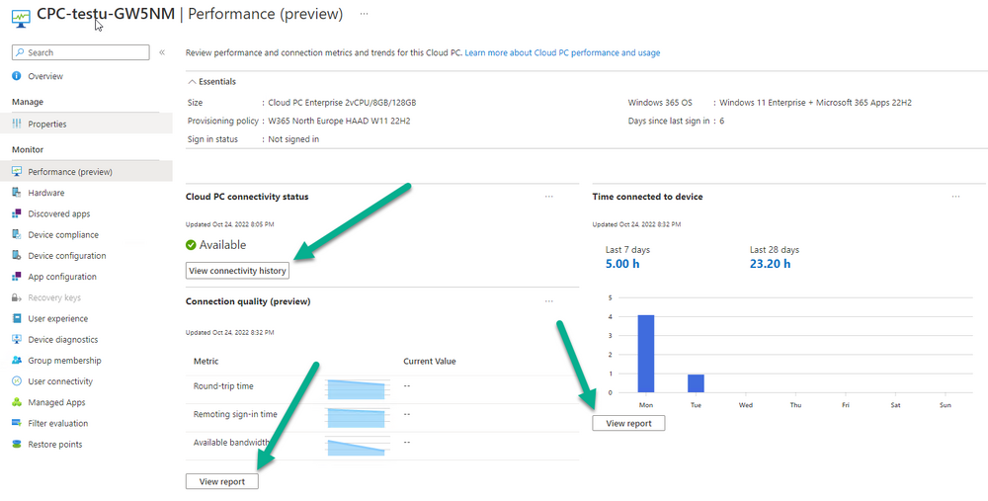Click the Discovered apps icon
The height and width of the screenshot is (501, 988).
pyautogui.click(x=17, y=213)
